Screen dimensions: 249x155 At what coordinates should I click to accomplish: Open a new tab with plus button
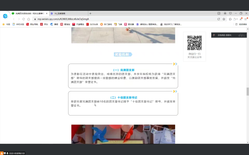tap(90, 14)
